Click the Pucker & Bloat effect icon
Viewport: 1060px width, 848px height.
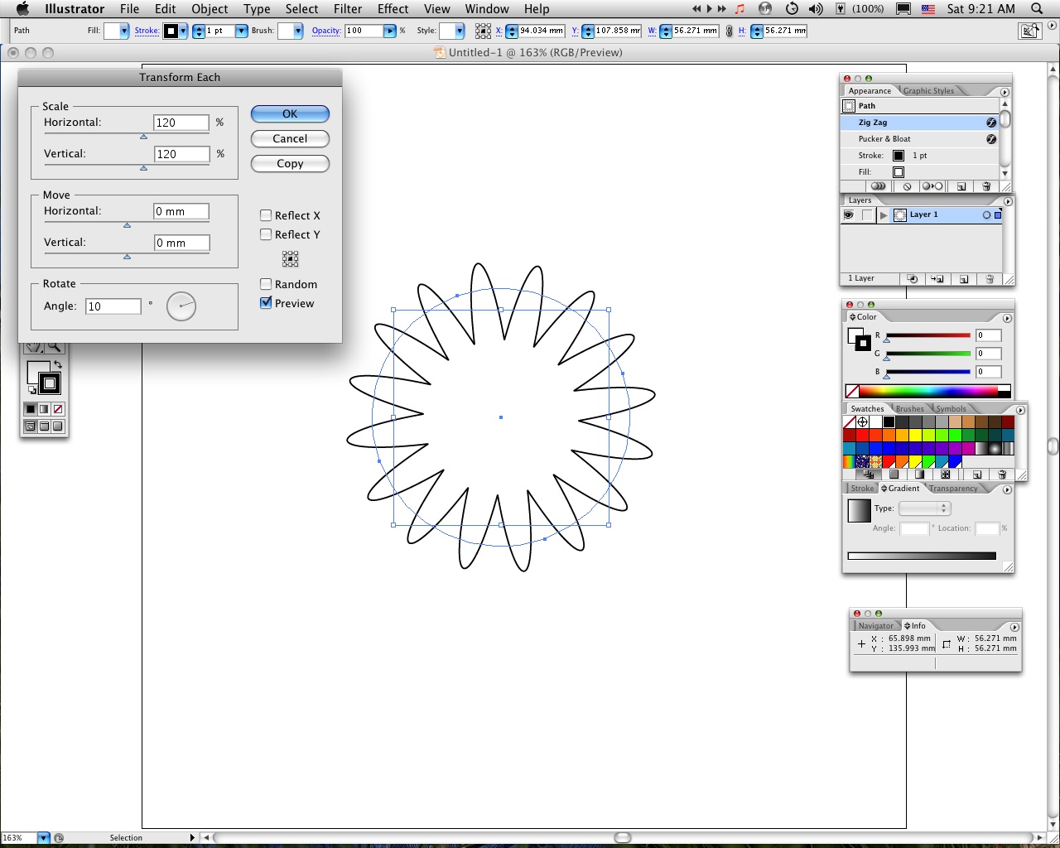pos(991,139)
